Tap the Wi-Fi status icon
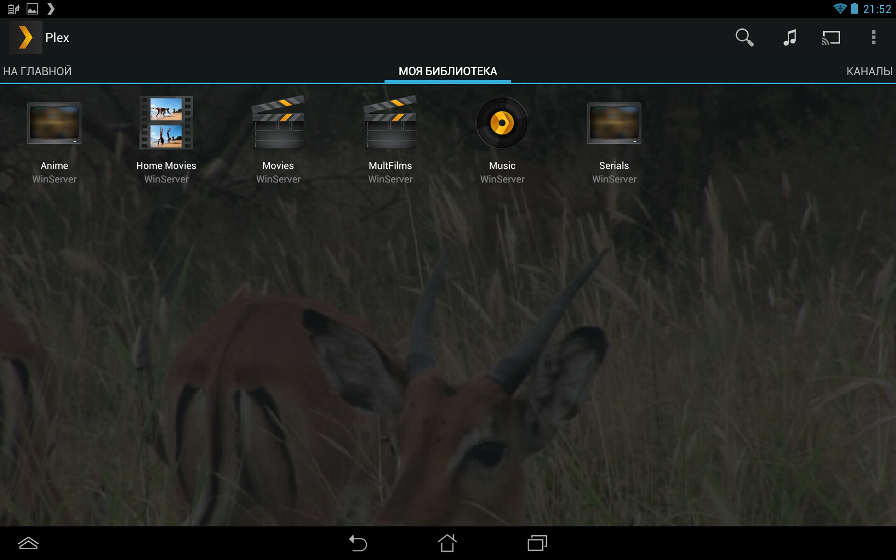 click(x=840, y=9)
